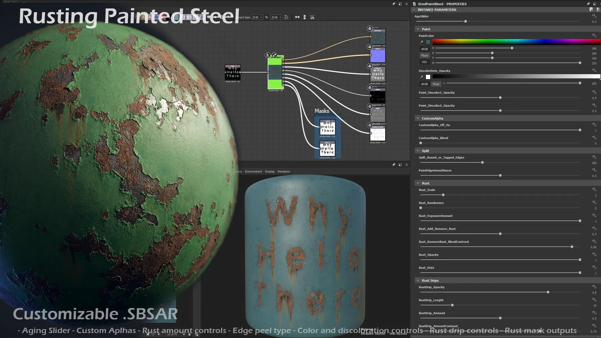Click the output size link chain icon

[x=266, y=17]
